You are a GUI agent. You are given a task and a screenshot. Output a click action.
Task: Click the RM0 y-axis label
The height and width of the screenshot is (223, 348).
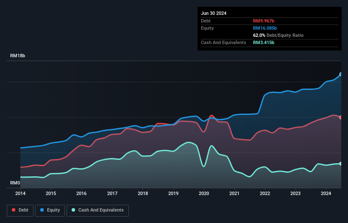pos(15,183)
